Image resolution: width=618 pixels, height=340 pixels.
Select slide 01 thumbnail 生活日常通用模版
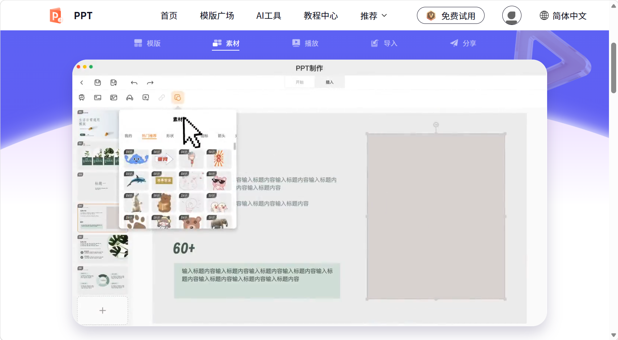point(98,124)
